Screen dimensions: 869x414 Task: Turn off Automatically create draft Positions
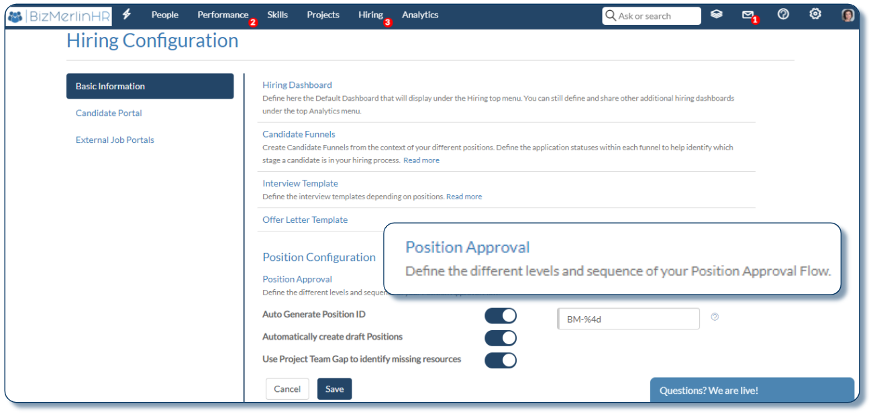(x=500, y=338)
